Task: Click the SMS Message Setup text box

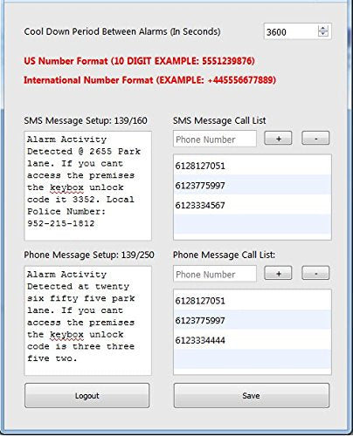Action: tap(88, 186)
